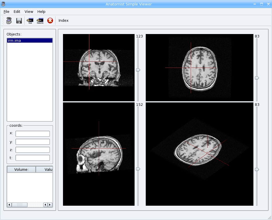Click the Remove object from views icon
272x220 pixels.
tap(40, 20)
